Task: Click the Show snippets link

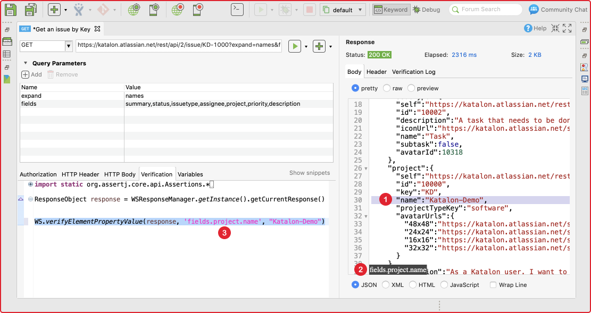Action: click(309, 173)
